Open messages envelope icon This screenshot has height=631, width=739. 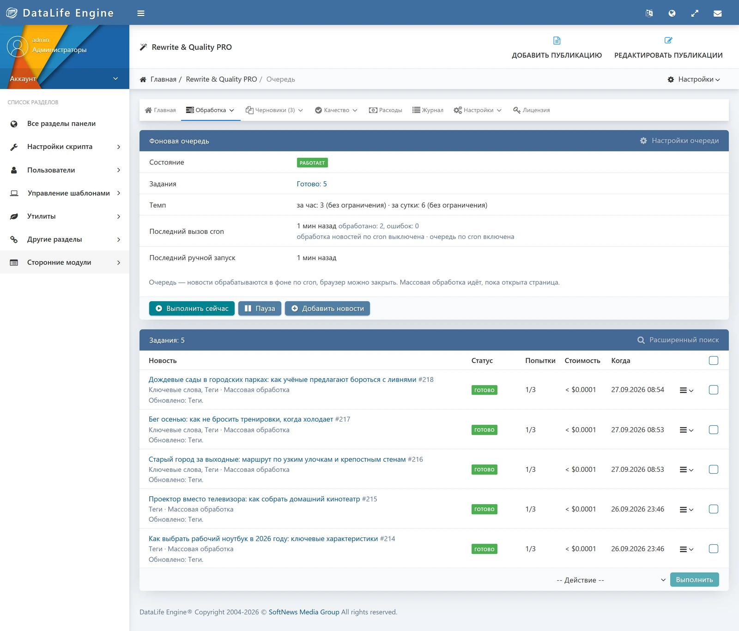tap(717, 13)
